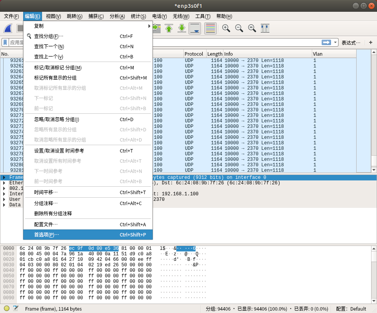
Task: Open the 跳转(G) menu
Action: pos(75,16)
